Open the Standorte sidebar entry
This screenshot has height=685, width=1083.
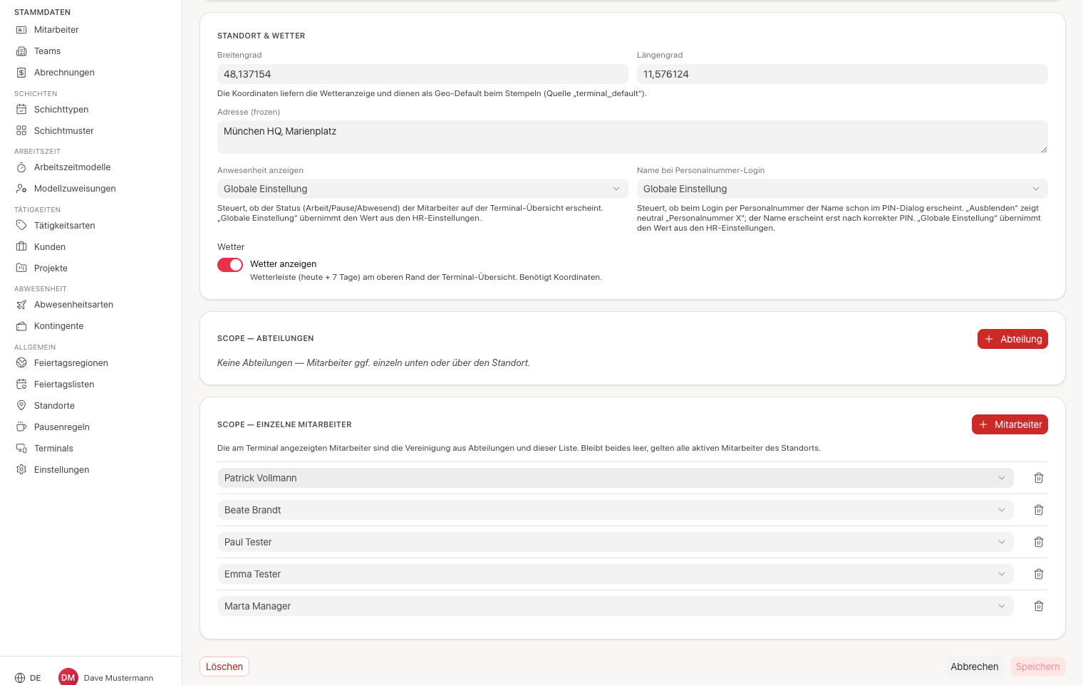(54, 406)
